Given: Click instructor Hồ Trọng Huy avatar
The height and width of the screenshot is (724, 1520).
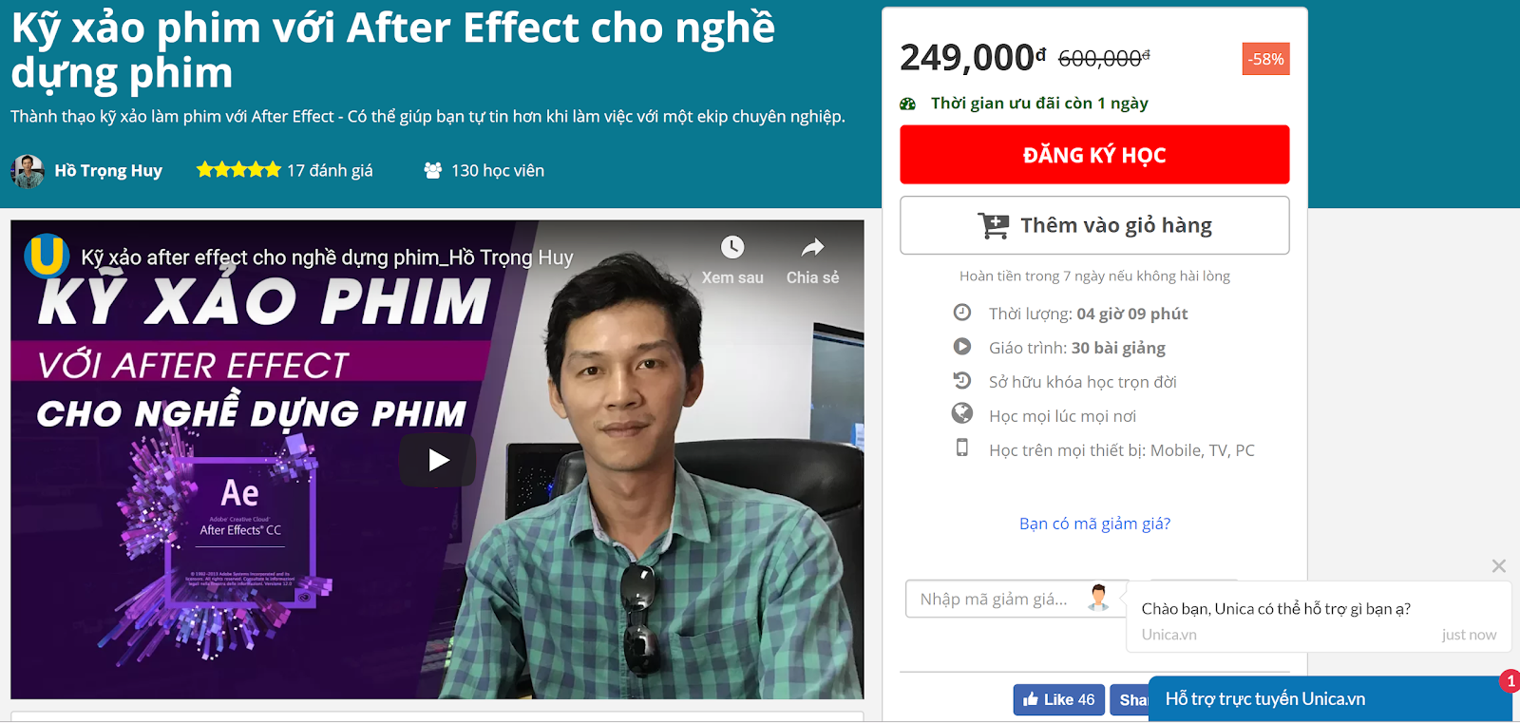Looking at the screenshot, I should (x=28, y=171).
